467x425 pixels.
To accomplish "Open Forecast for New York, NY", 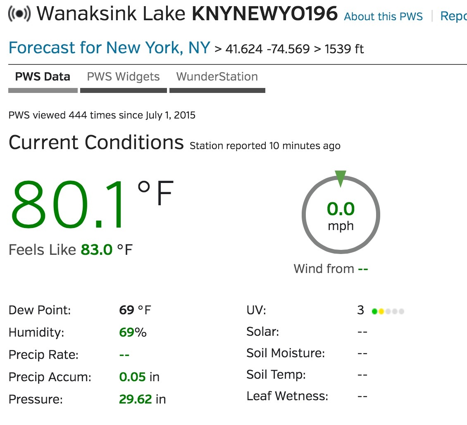I will tap(110, 48).
